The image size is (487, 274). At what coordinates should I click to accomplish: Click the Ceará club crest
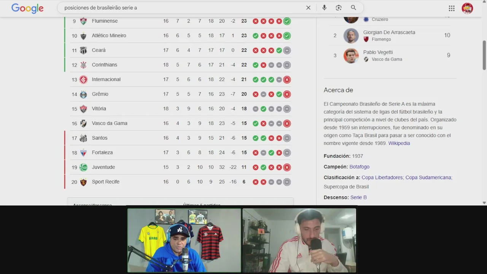point(83,50)
